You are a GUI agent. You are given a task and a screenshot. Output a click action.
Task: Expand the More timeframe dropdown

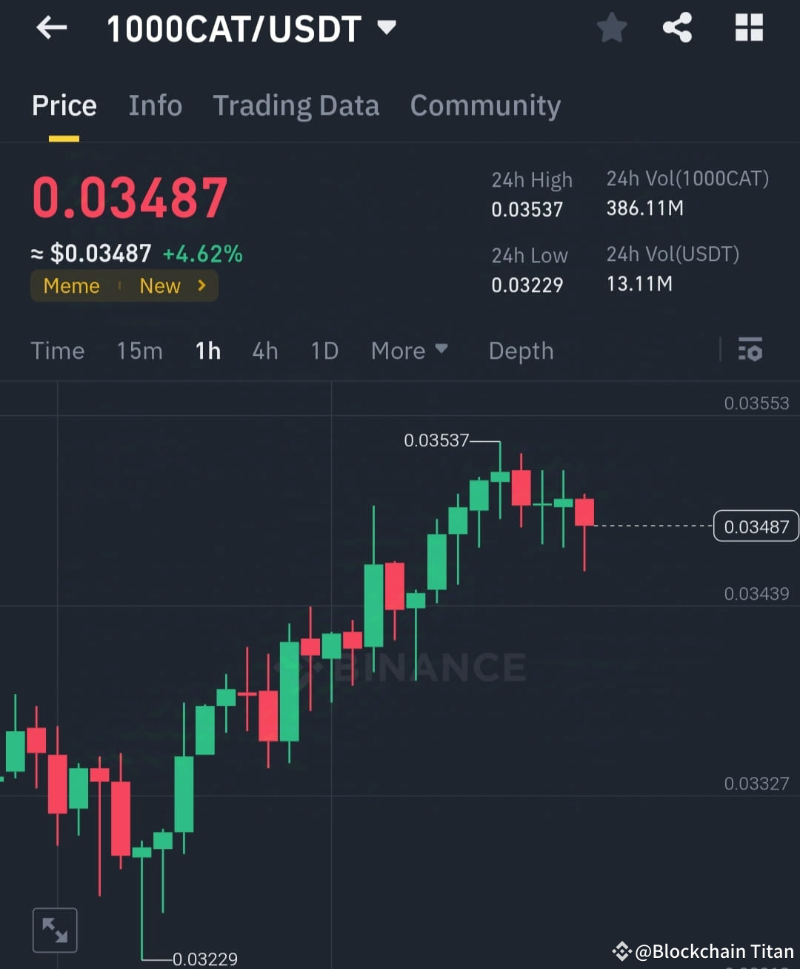409,351
